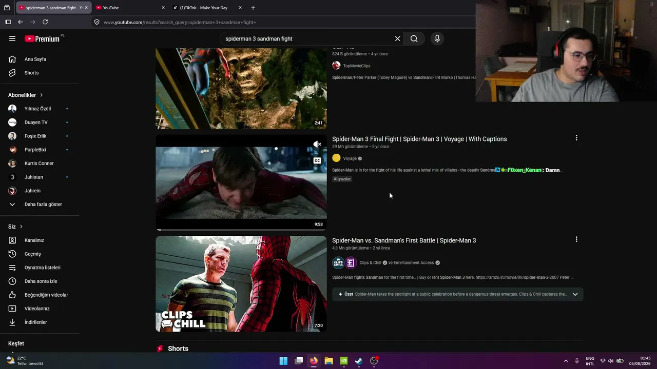Image resolution: width=657 pixels, height=369 pixels.
Task: Reload the page in browser toolbar
Action: [x=45, y=22]
